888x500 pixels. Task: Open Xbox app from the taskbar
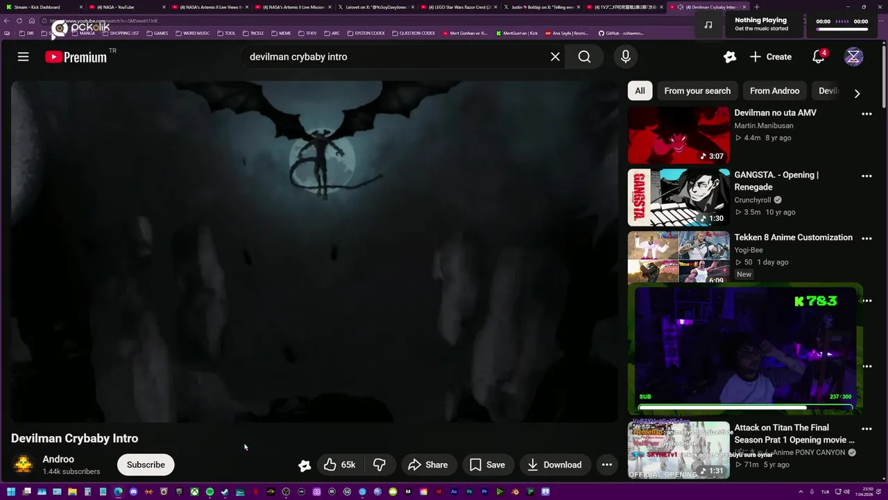pyautogui.click(x=194, y=492)
